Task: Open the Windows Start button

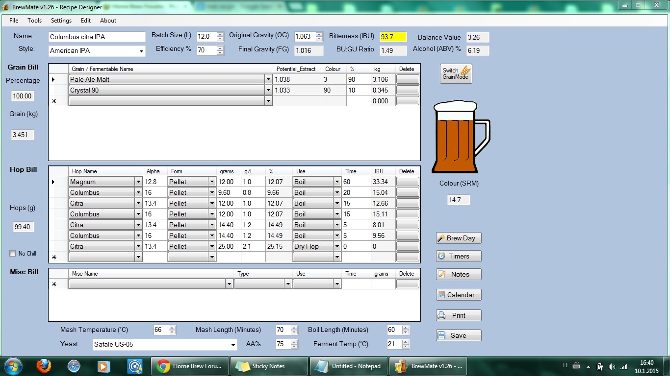Action: click(x=12, y=366)
